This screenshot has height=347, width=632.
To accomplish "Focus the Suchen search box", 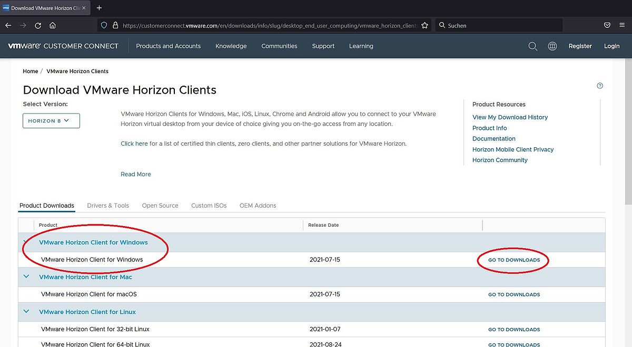I will [499, 25].
